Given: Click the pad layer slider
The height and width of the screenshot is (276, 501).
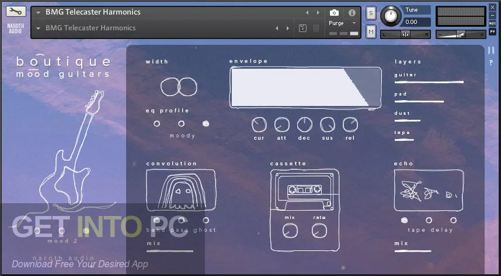Looking at the screenshot, I should [419, 102].
